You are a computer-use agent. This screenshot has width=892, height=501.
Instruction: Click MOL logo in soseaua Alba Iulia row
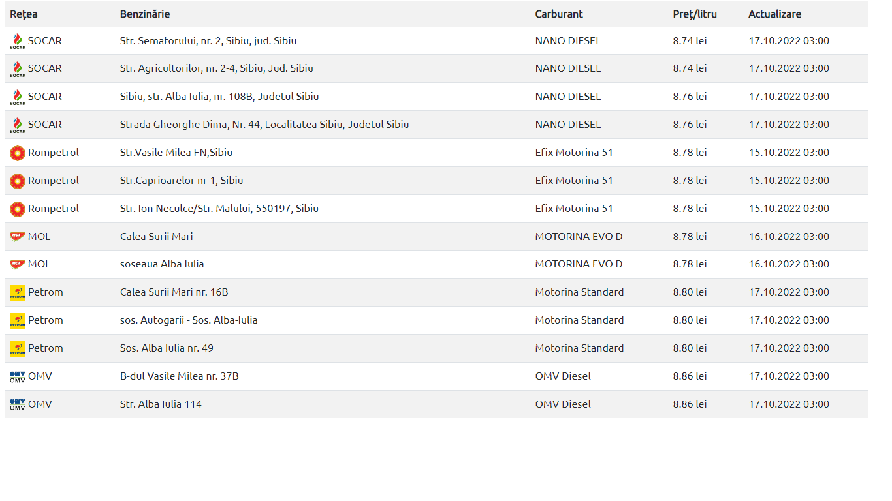click(18, 264)
